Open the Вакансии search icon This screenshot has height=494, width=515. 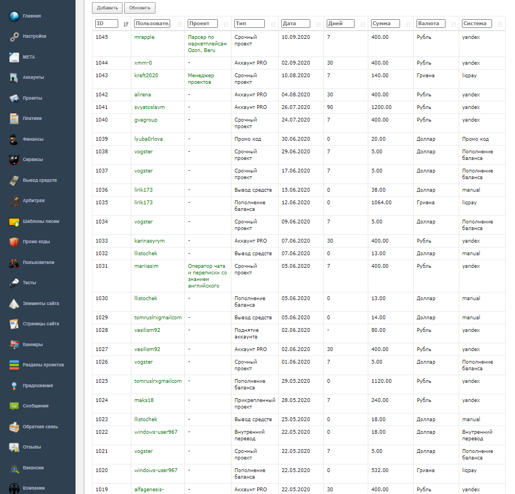pyautogui.click(x=14, y=468)
